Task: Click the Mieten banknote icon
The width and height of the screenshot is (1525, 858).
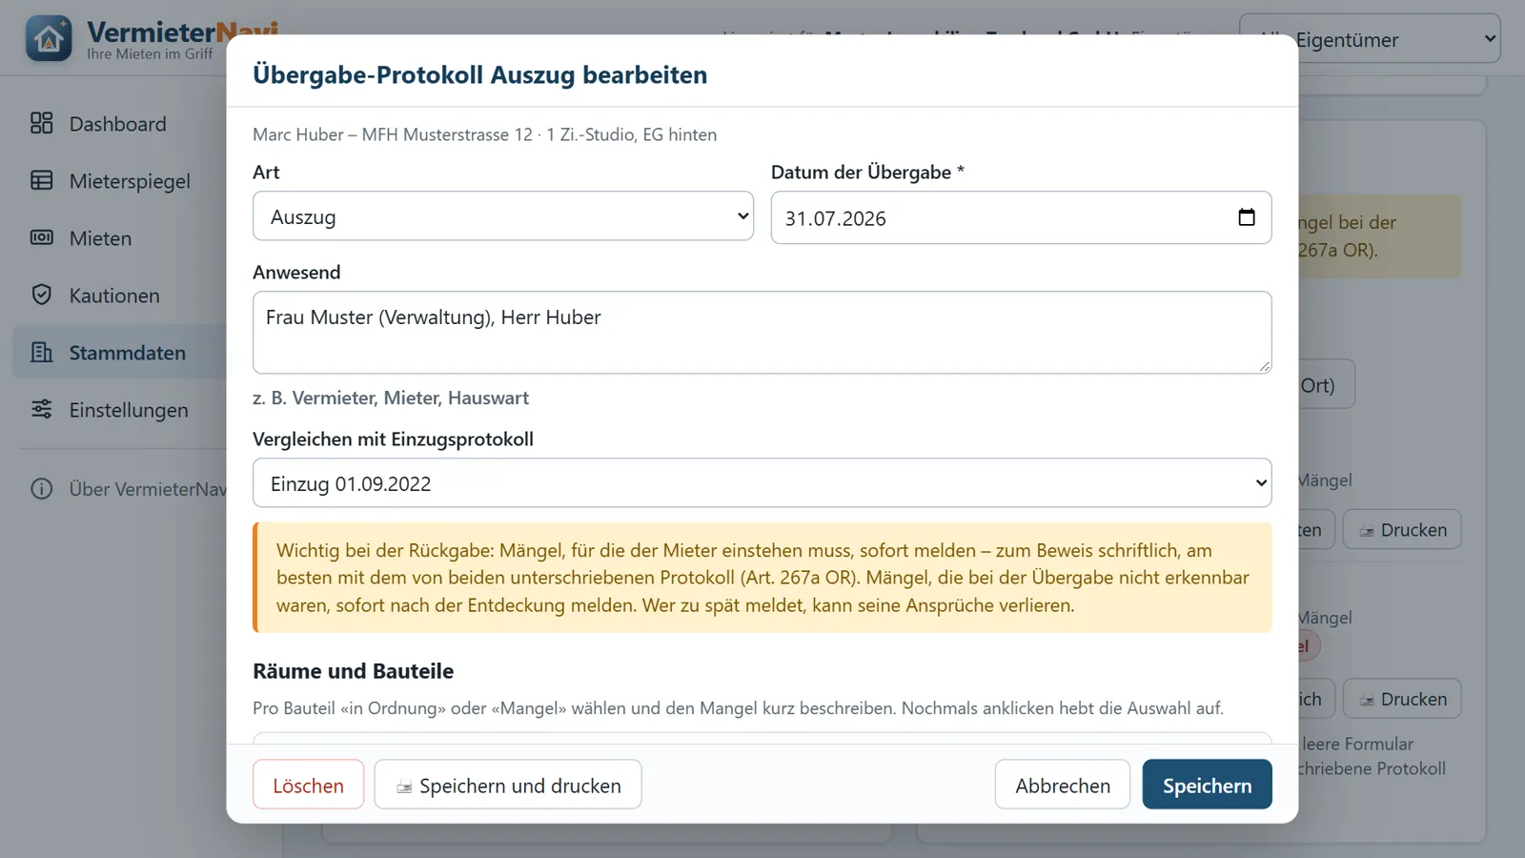Action: (x=42, y=237)
